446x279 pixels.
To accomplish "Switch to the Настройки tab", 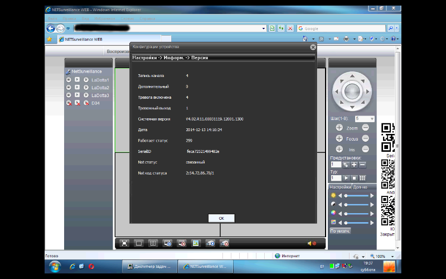I will click(x=340, y=187).
